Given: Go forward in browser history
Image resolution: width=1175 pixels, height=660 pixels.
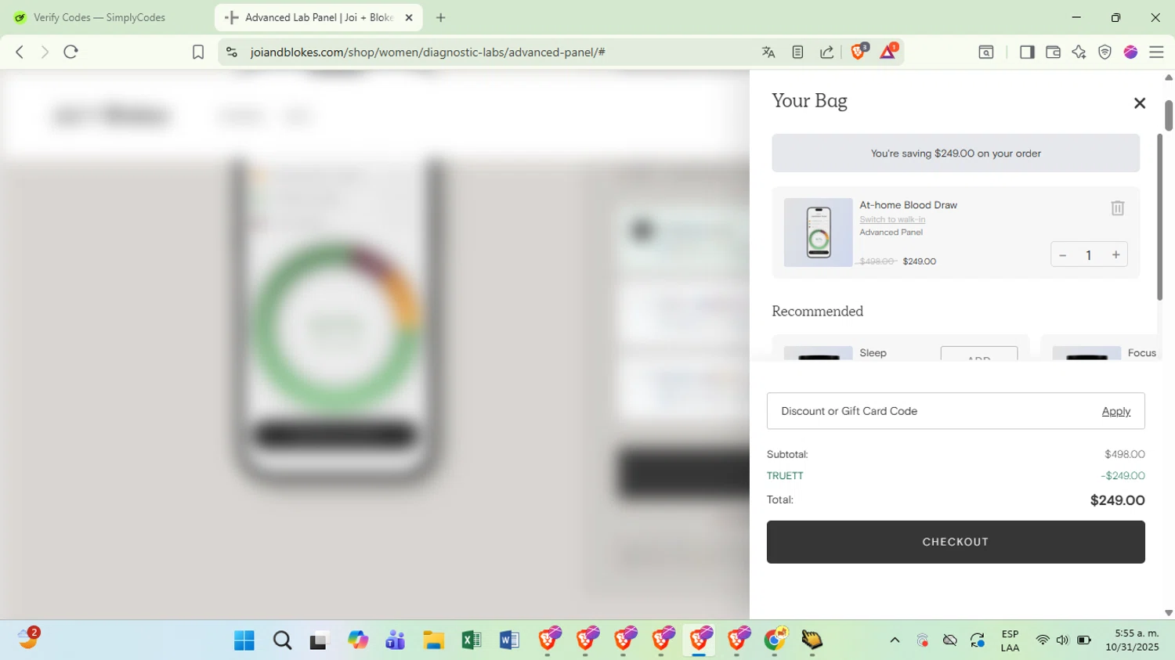Looking at the screenshot, I should pyautogui.click(x=45, y=52).
